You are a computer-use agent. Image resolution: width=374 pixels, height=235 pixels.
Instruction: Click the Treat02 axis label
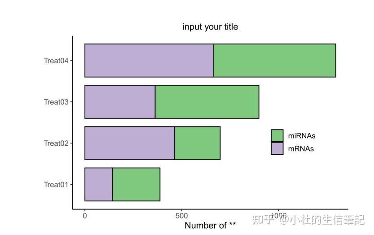coord(56,143)
